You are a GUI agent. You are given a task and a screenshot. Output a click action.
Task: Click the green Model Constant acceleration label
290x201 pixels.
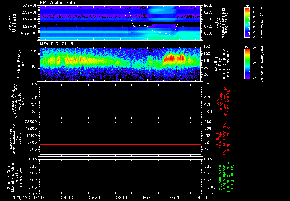pyautogui.click(x=226, y=177)
